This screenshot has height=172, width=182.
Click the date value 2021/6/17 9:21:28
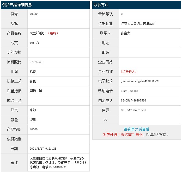(43, 149)
